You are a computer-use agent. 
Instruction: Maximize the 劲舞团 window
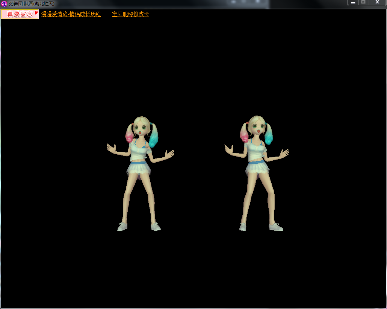click(363, 3)
